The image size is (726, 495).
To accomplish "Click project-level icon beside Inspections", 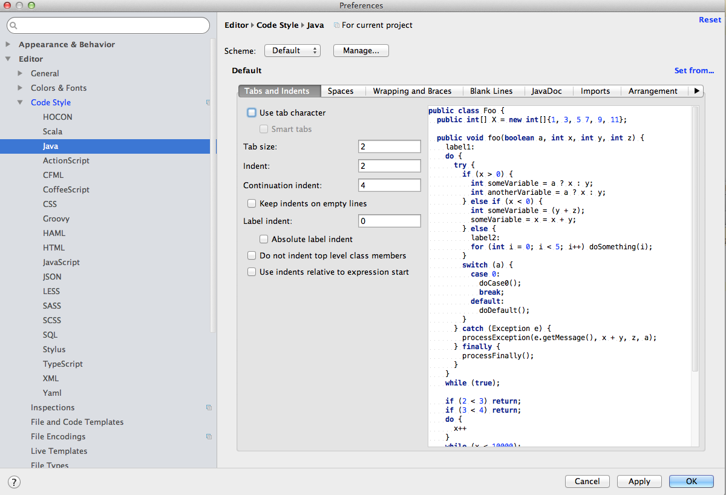I will pyautogui.click(x=208, y=408).
